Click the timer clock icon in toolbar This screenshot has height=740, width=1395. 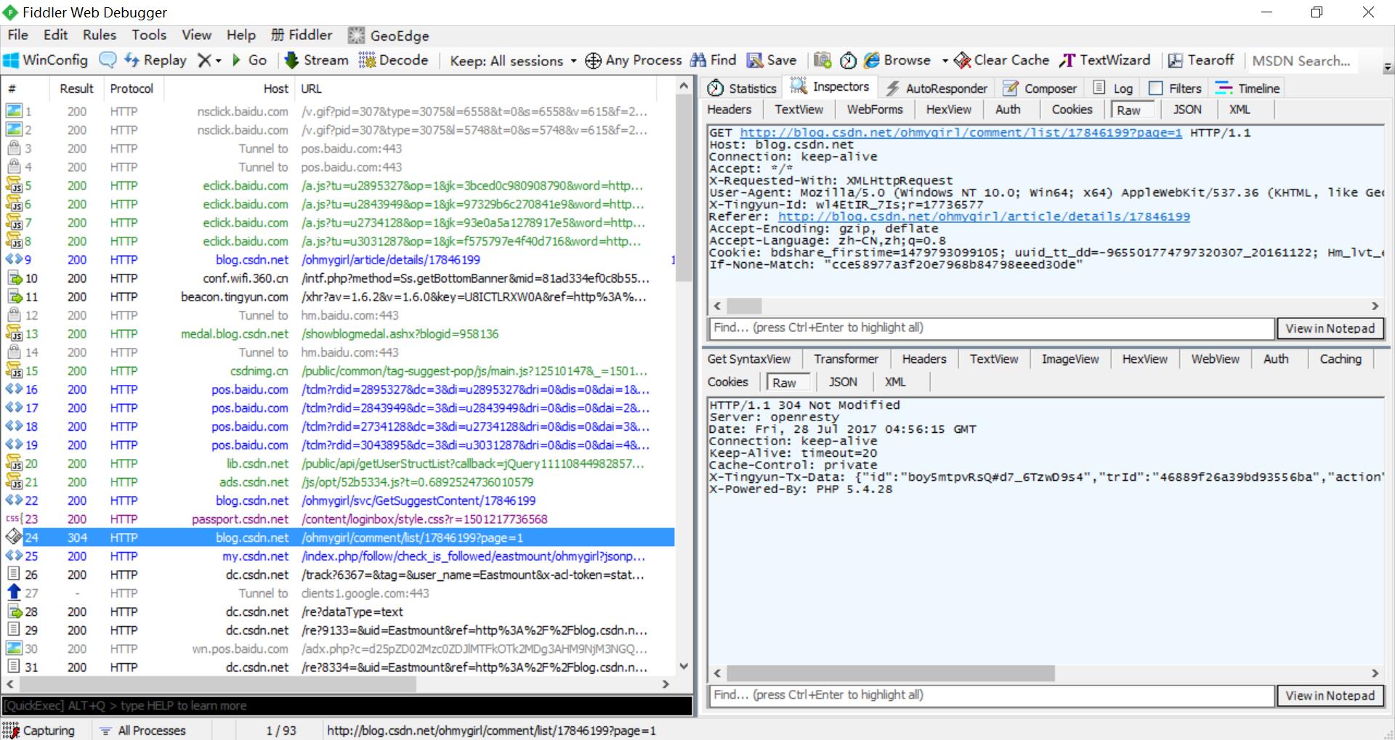(848, 60)
